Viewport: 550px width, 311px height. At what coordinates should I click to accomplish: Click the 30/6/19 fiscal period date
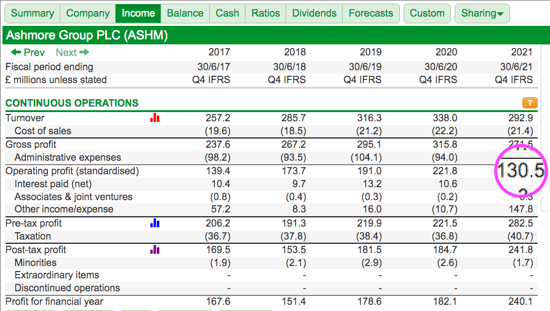(x=365, y=67)
